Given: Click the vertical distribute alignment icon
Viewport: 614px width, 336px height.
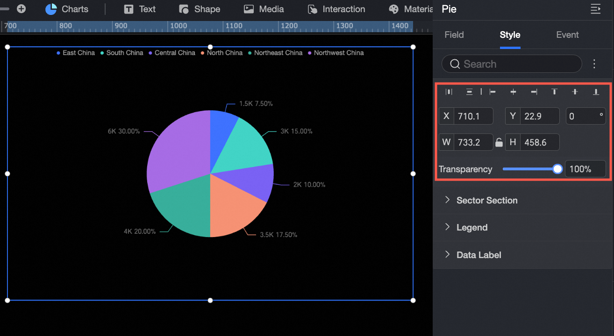Looking at the screenshot, I should (469, 92).
